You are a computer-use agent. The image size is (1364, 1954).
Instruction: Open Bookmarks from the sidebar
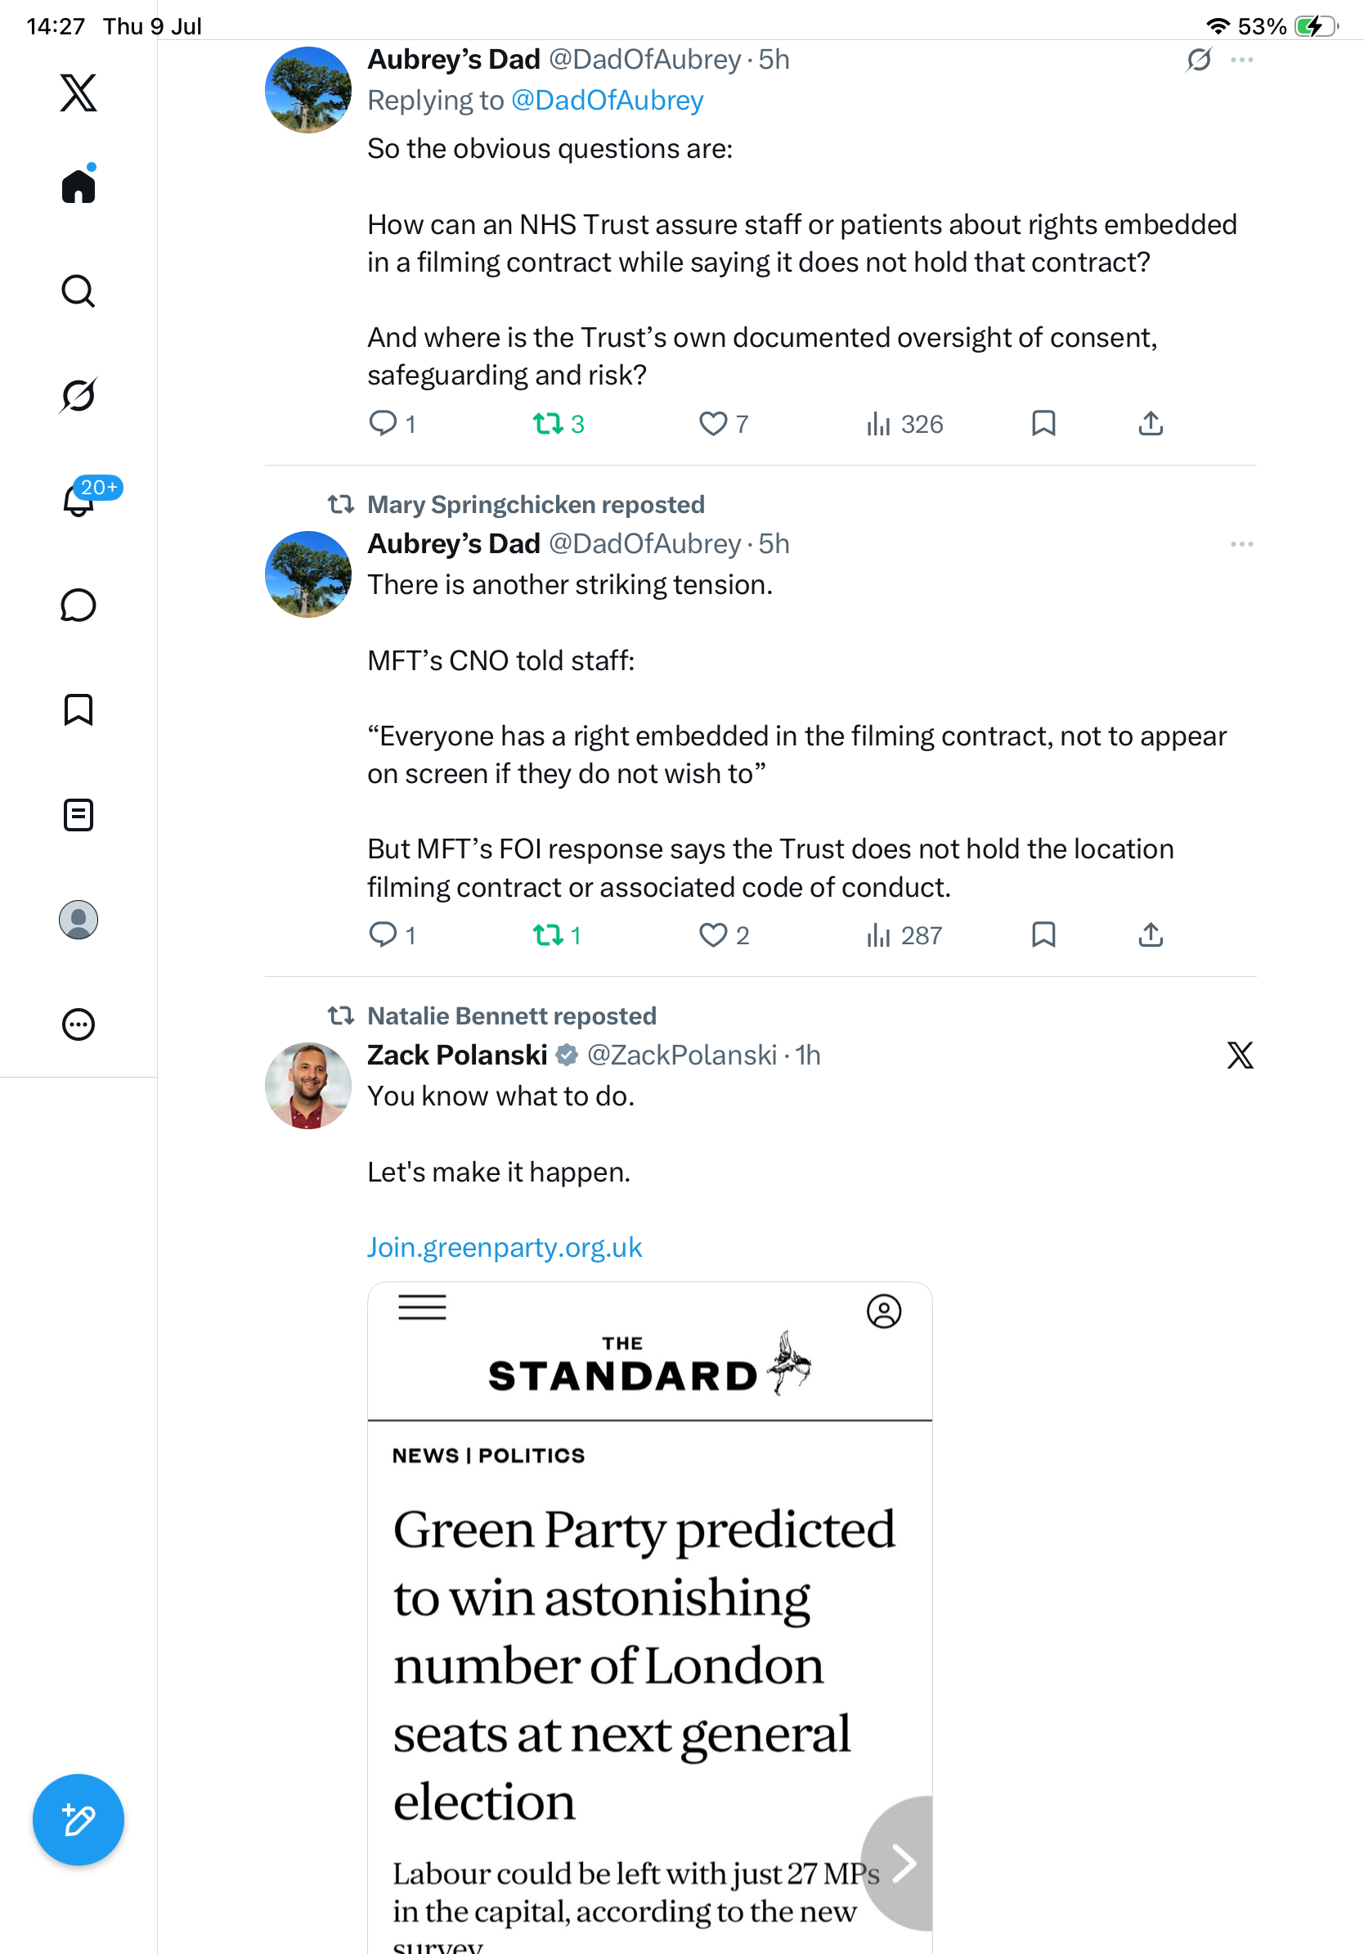click(79, 709)
